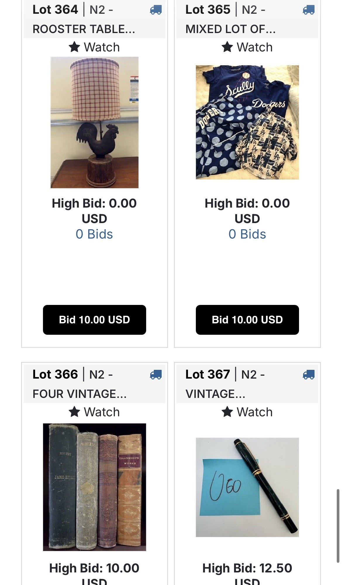
Task: Click the page scrollbar thumb
Action: (x=338, y=526)
